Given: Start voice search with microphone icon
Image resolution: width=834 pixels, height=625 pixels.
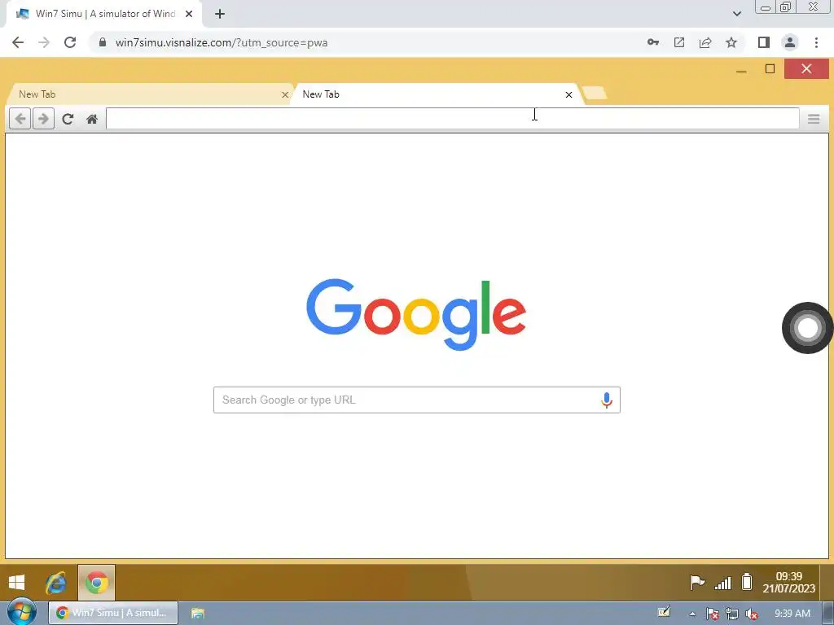Looking at the screenshot, I should (606, 400).
